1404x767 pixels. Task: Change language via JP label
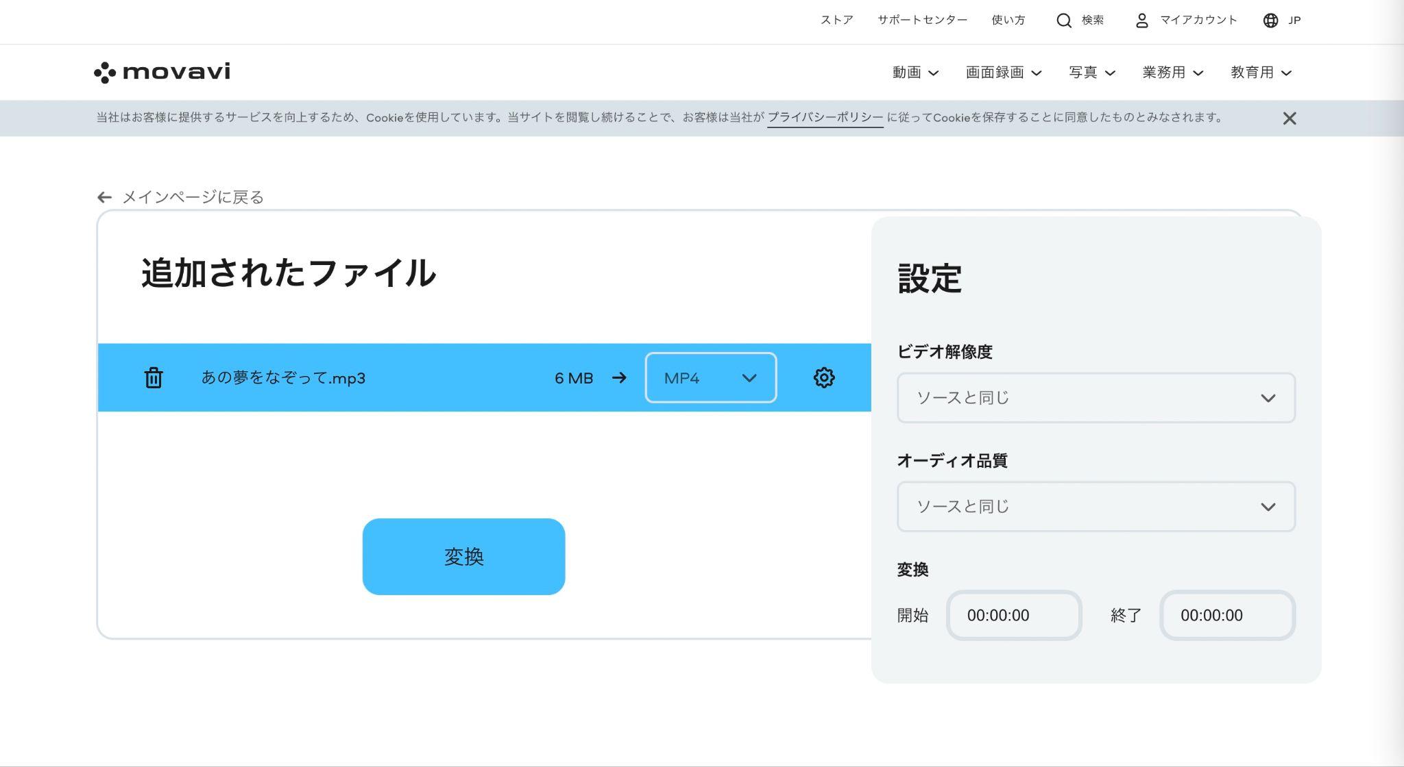[1294, 21]
